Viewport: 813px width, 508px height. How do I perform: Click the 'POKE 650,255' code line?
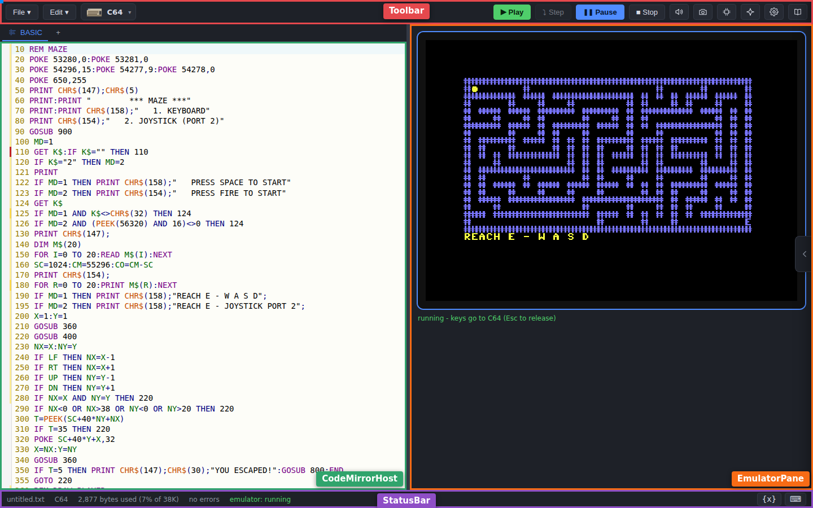click(x=209, y=80)
